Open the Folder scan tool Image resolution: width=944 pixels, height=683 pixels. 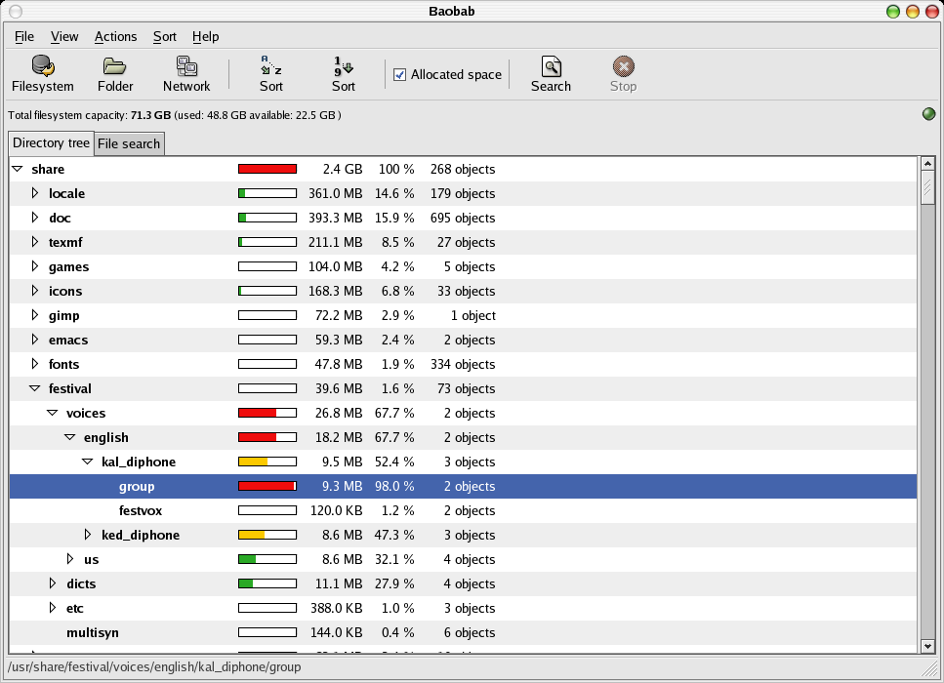click(115, 67)
